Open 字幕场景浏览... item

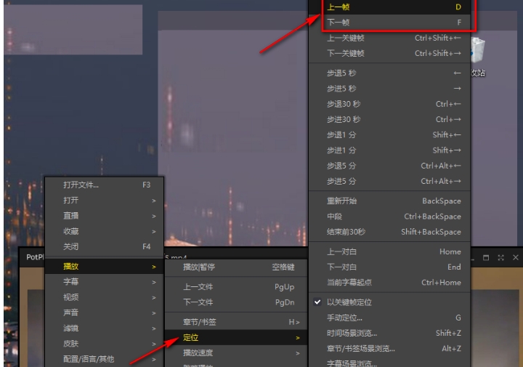tap(389, 363)
